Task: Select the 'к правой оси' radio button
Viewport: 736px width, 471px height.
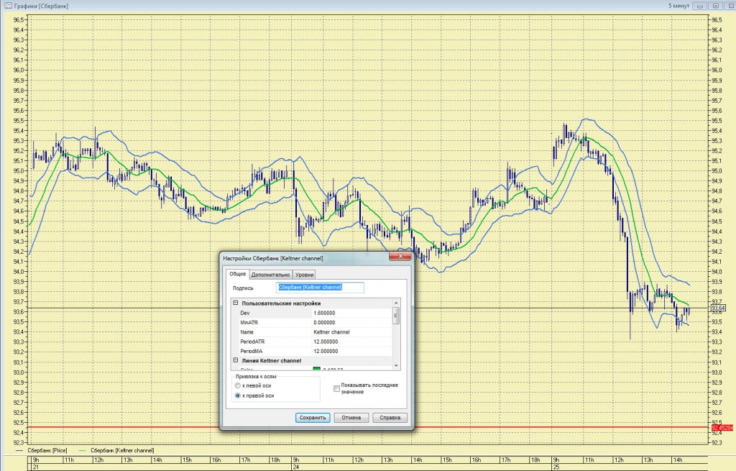Action: click(x=237, y=395)
